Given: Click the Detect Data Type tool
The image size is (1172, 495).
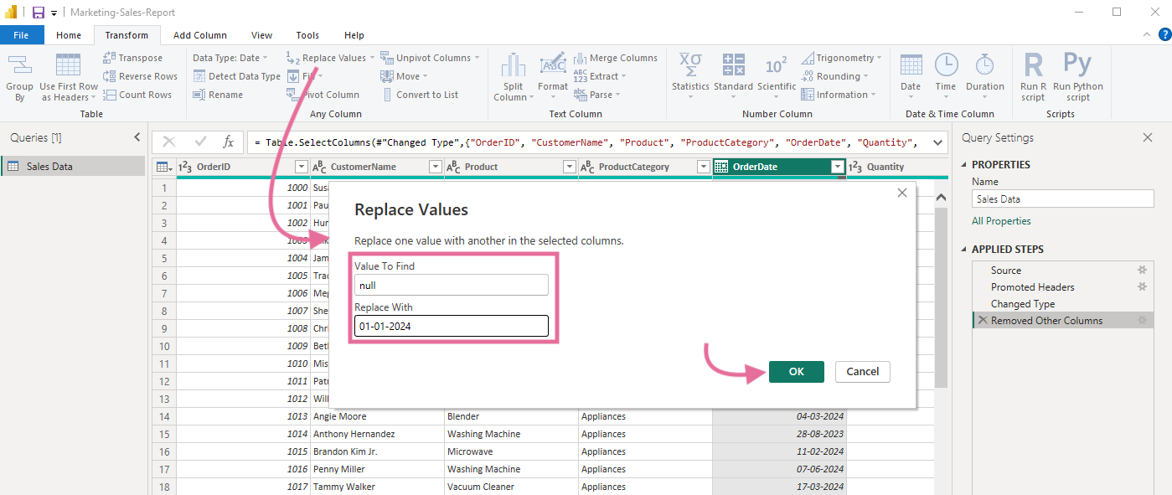Looking at the screenshot, I should click(x=236, y=75).
